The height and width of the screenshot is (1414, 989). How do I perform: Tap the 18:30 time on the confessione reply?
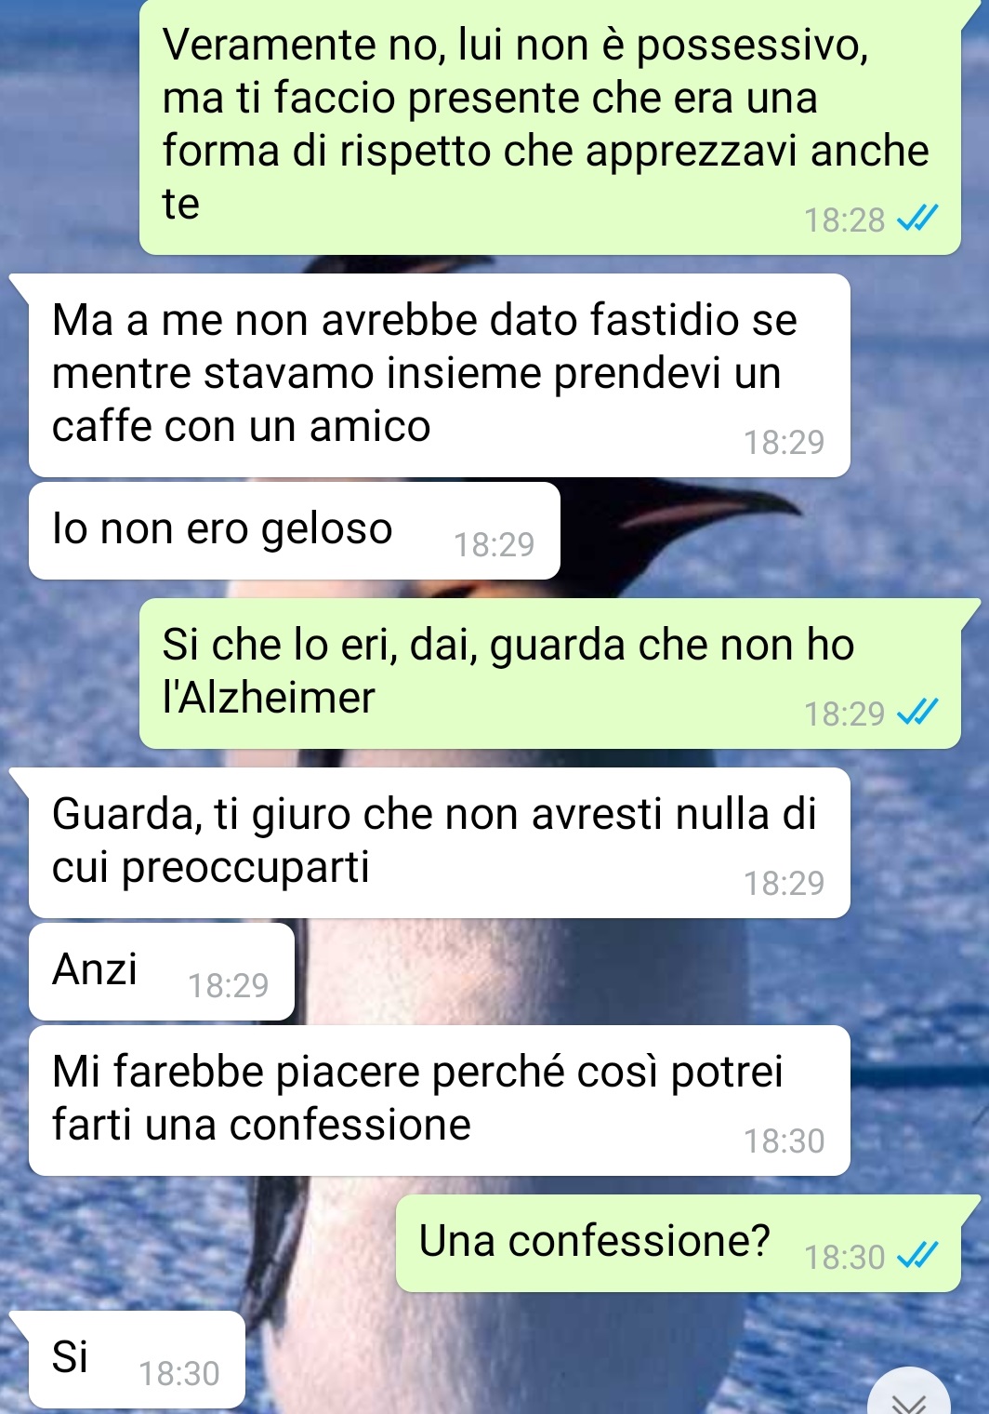pyautogui.click(x=844, y=1258)
